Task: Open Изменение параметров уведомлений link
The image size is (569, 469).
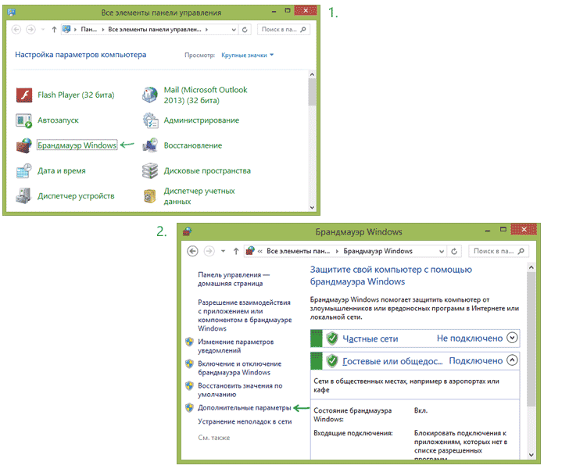Action: (236, 346)
